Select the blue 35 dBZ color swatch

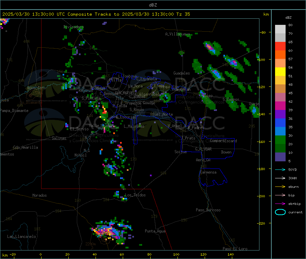pyautogui.click(x=280, y=123)
